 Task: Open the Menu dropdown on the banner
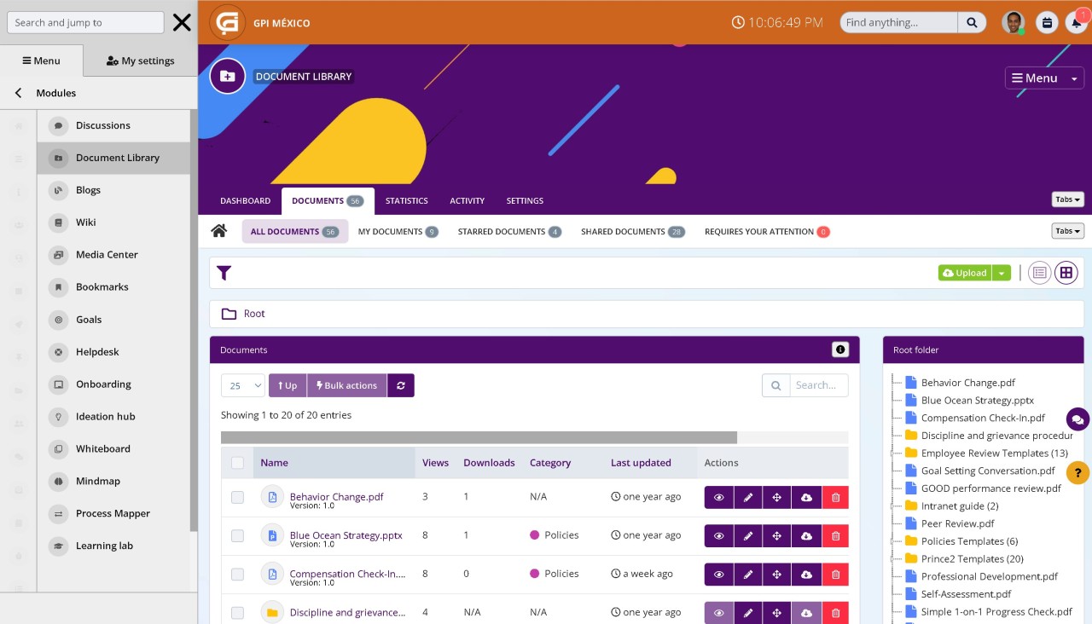click(1043, 78)
